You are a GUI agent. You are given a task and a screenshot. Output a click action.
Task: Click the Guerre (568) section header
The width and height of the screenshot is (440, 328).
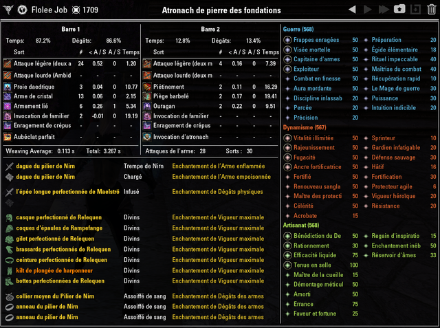pos(298,29)
